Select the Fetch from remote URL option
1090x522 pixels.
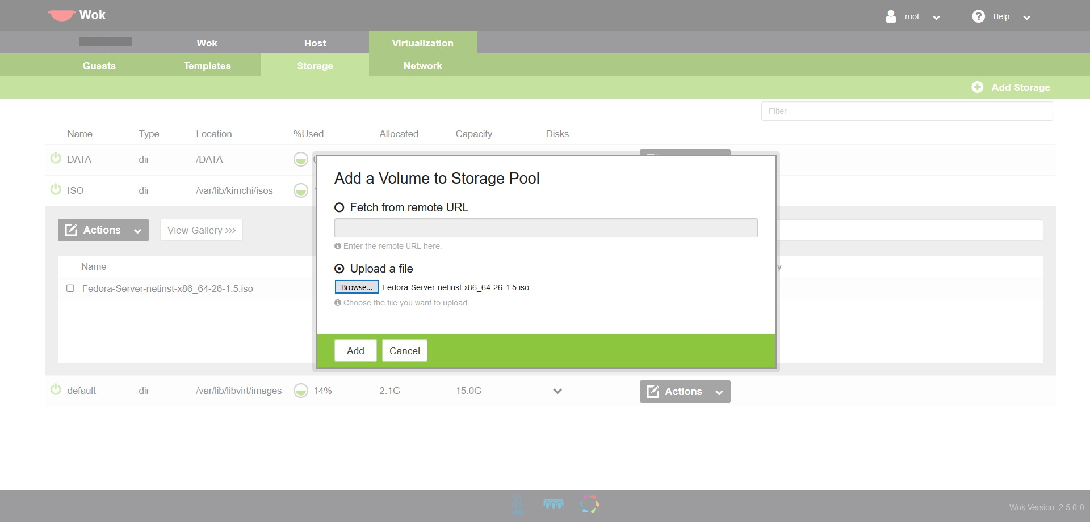coord(339,208)
